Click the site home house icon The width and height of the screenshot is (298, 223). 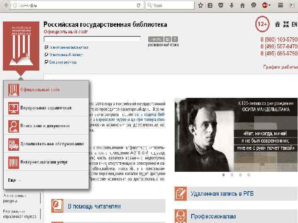tap(277, 24)
